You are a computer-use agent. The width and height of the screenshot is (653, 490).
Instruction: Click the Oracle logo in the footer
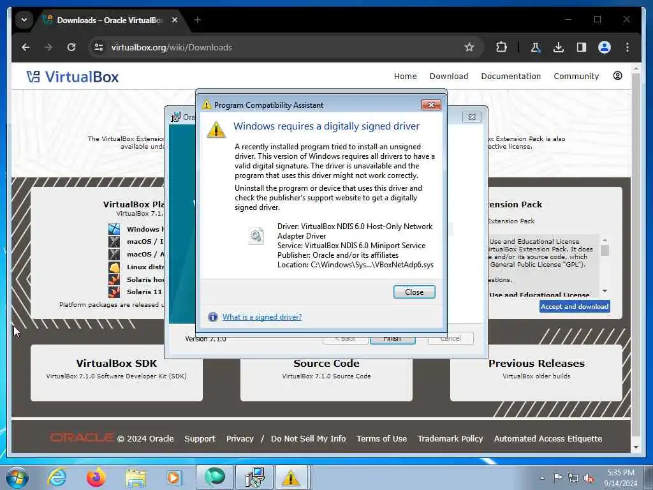tap(82, 438)
